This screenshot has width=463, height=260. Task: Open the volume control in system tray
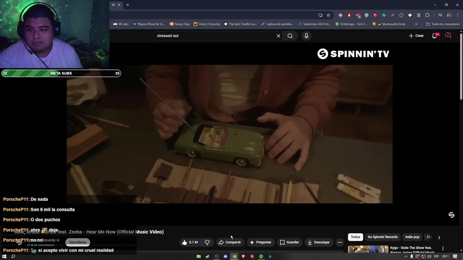pos(429,256)
